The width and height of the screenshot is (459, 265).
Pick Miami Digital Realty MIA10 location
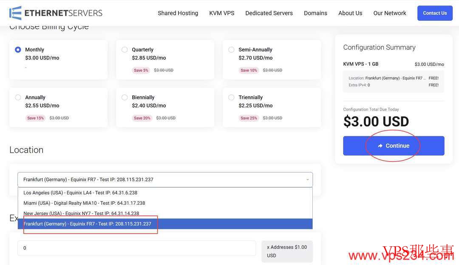pyautogui.click(x=84, y=203)
